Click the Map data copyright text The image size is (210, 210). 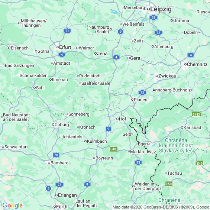point(161,207)
